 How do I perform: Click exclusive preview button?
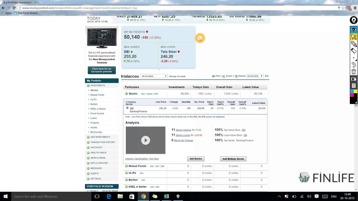click(102, 70)
